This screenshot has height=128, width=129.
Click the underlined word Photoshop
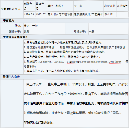pyautogui.click(x=89, y=62)
